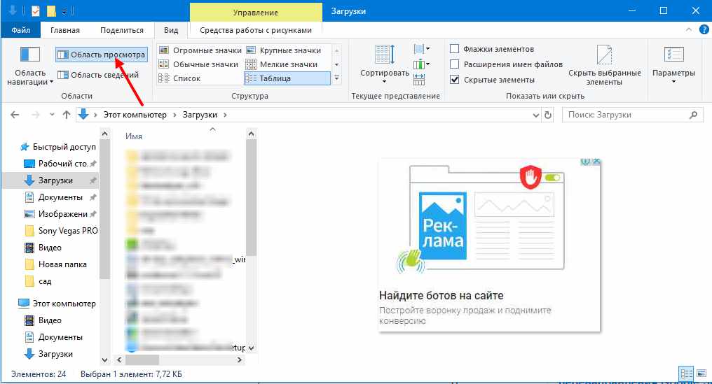Collapse the ribbon with the chevron
The image size is (712, 384).
(x=689, y=30)
